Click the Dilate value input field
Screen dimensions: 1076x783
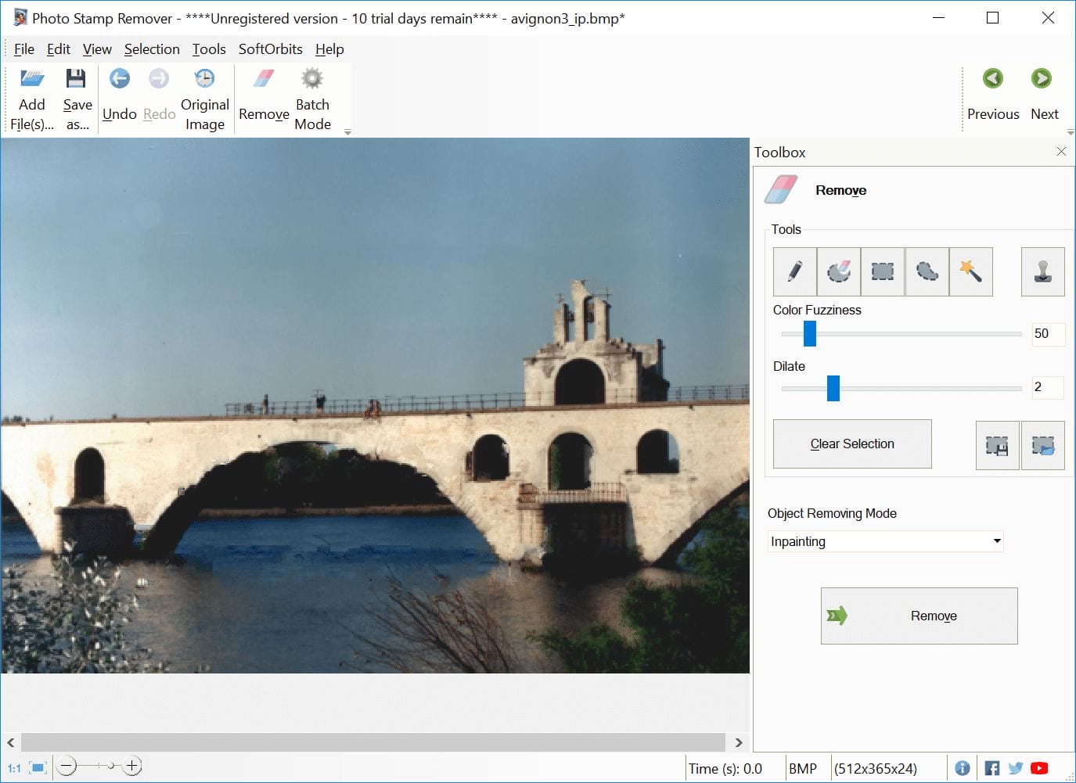[x=1047, y=387]
